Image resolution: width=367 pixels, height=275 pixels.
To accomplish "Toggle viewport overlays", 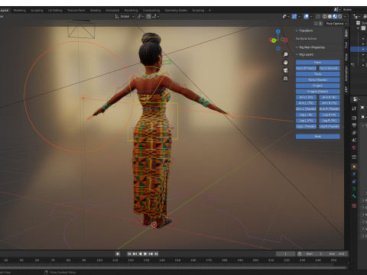I will (x=307, y=17).
